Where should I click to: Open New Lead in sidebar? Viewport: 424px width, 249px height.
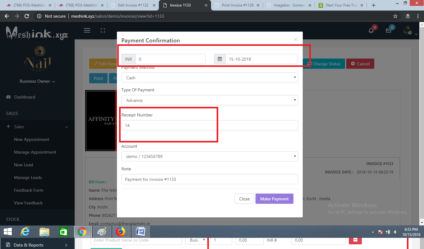pos(23,165)
